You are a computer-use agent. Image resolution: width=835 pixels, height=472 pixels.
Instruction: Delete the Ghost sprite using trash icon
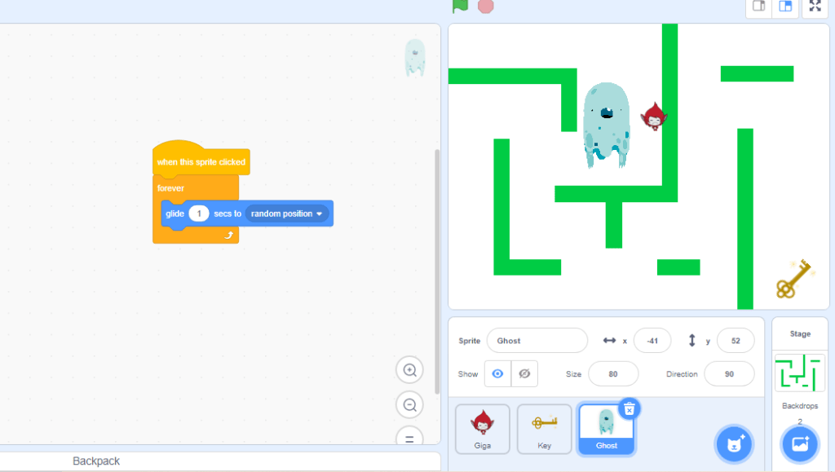629,408
